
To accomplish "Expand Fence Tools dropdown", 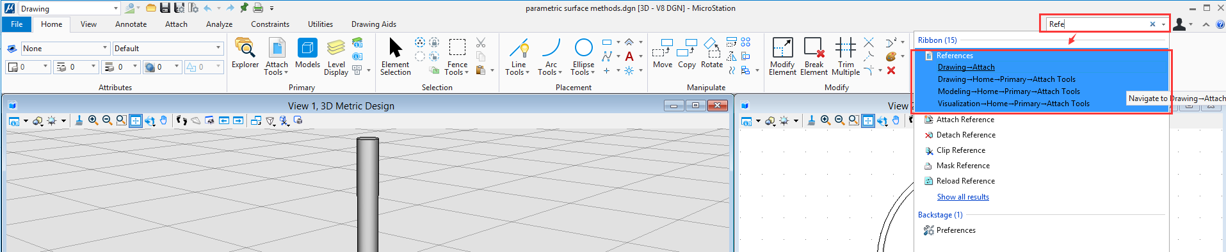I will (456, 68).
